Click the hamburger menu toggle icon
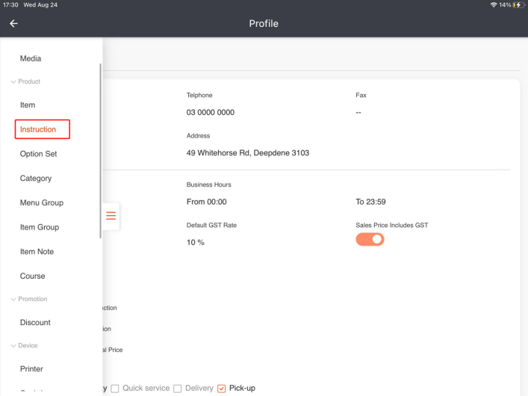Screen dimensions: 528x396 [x=111, y=216]
